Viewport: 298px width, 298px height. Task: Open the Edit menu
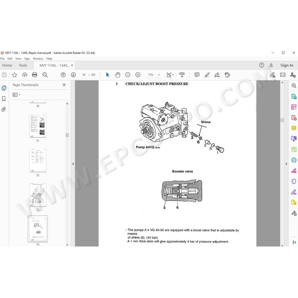10,59
